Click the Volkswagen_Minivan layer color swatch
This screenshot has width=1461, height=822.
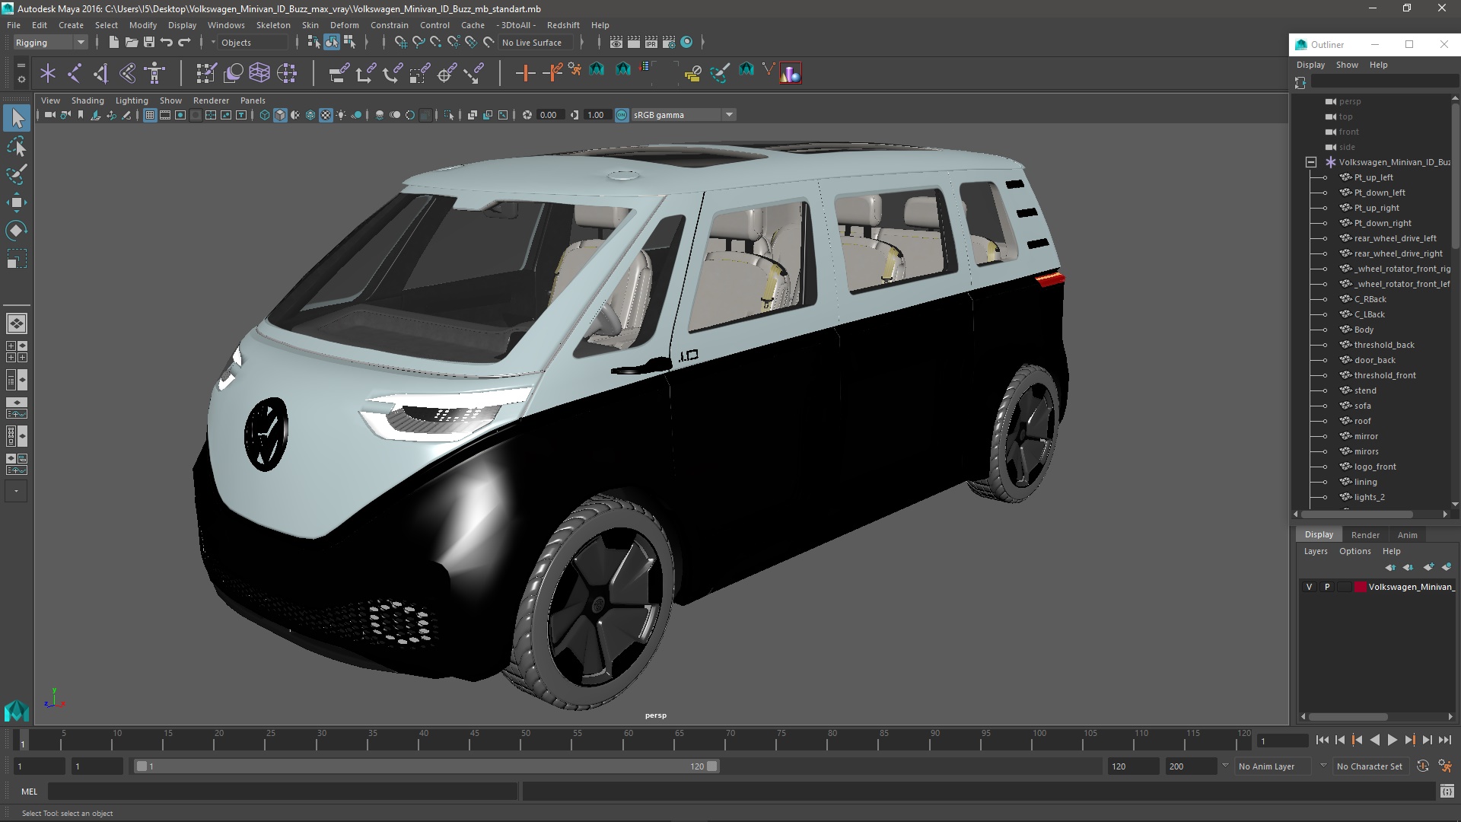click(x=1360, y=587)
